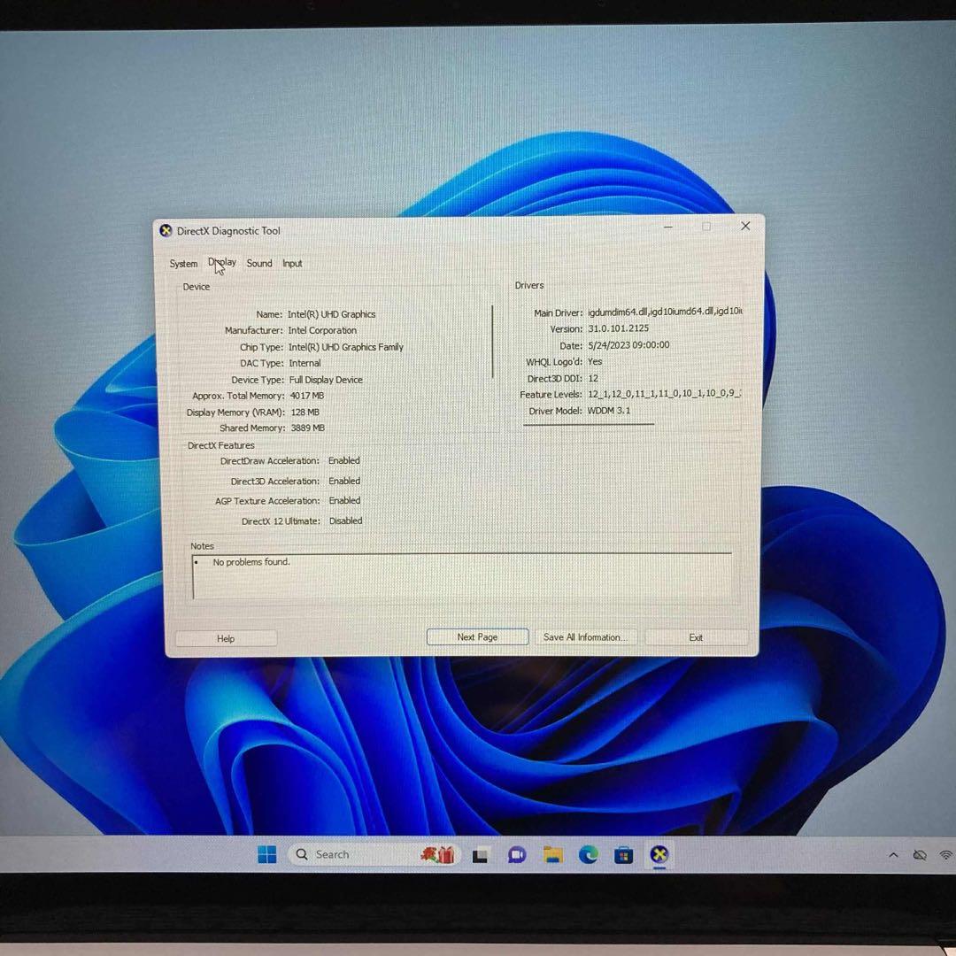Image resolution: width=956 pixels, height=956 pixels.
Task: Click the DirectX Diagnostic taskbar icon
Action: coord(659,855)
